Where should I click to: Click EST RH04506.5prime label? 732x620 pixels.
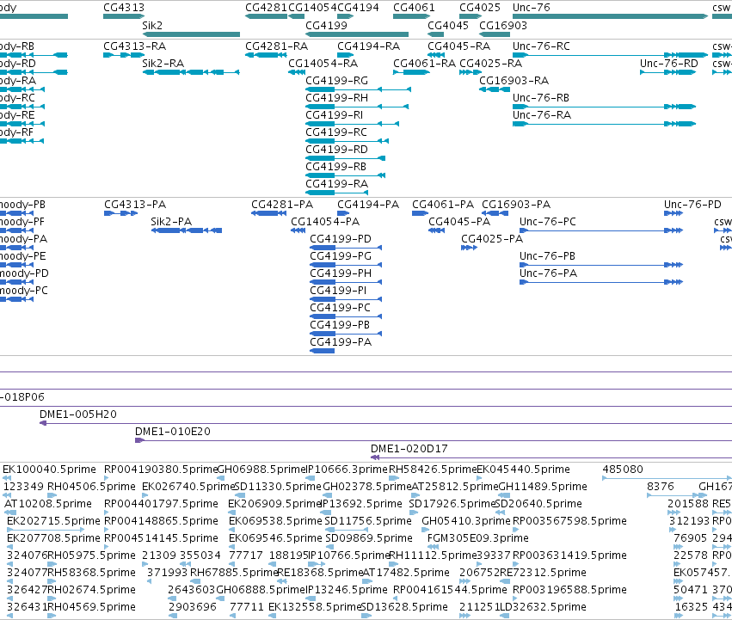tap(91, 487)
